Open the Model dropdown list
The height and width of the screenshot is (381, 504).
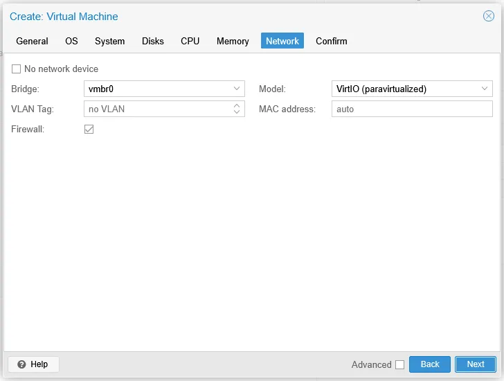coord(485,89)
